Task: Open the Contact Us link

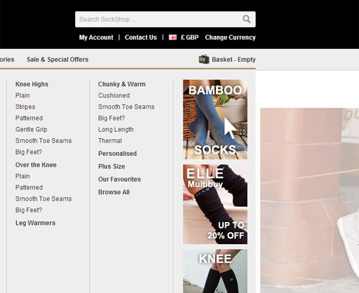Action: tap(141, 37)
